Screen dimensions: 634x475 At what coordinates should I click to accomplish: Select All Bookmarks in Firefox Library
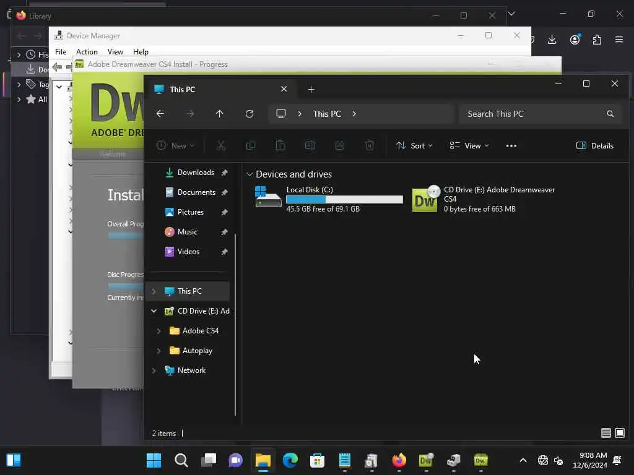pyautogui.click(x=37, y=100)
